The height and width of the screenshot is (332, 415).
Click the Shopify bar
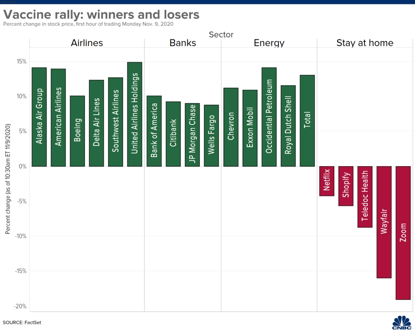tap(346, 186)
